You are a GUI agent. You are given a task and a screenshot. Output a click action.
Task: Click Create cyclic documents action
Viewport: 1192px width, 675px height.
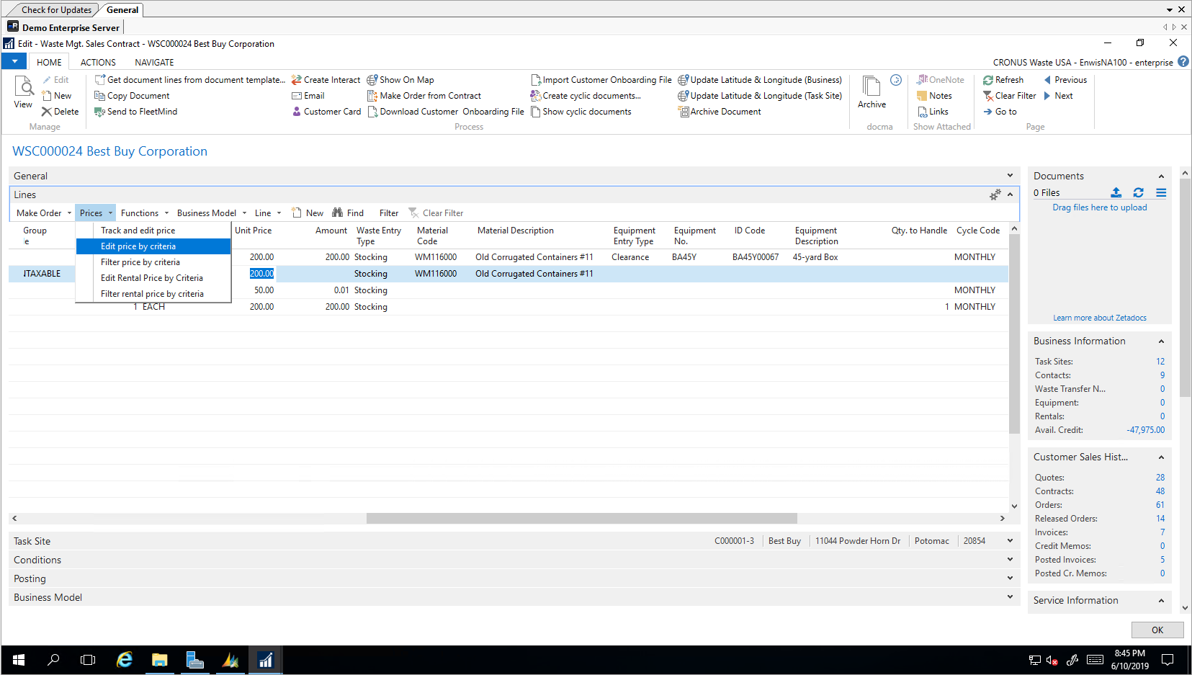point(586,96)
